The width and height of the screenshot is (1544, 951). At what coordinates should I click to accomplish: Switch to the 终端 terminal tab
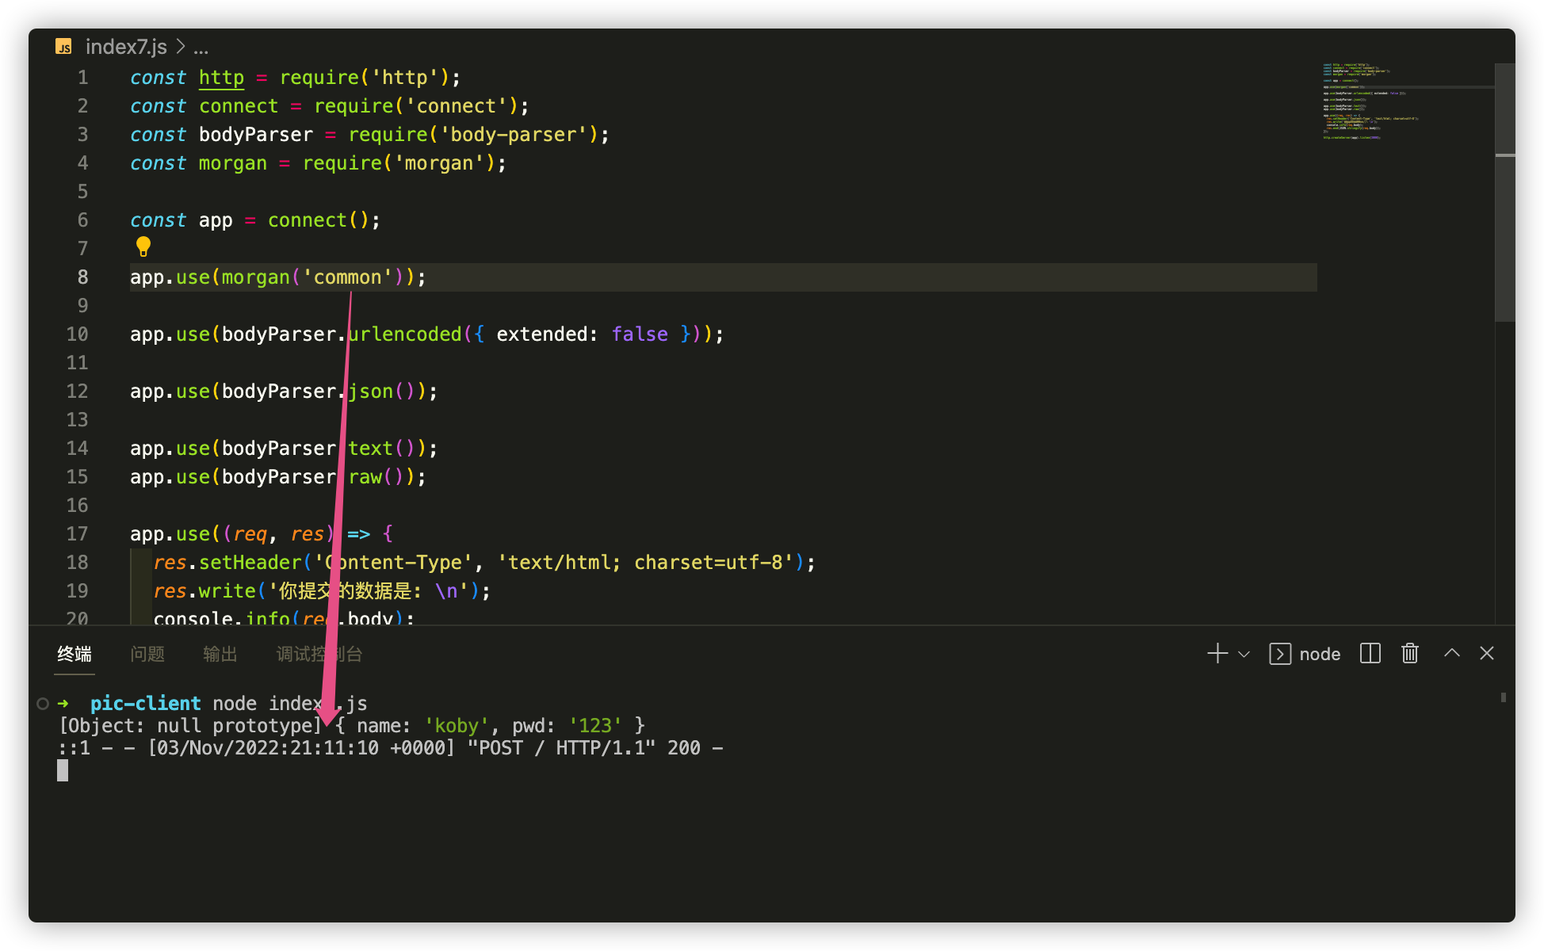(x=75, y=654)
